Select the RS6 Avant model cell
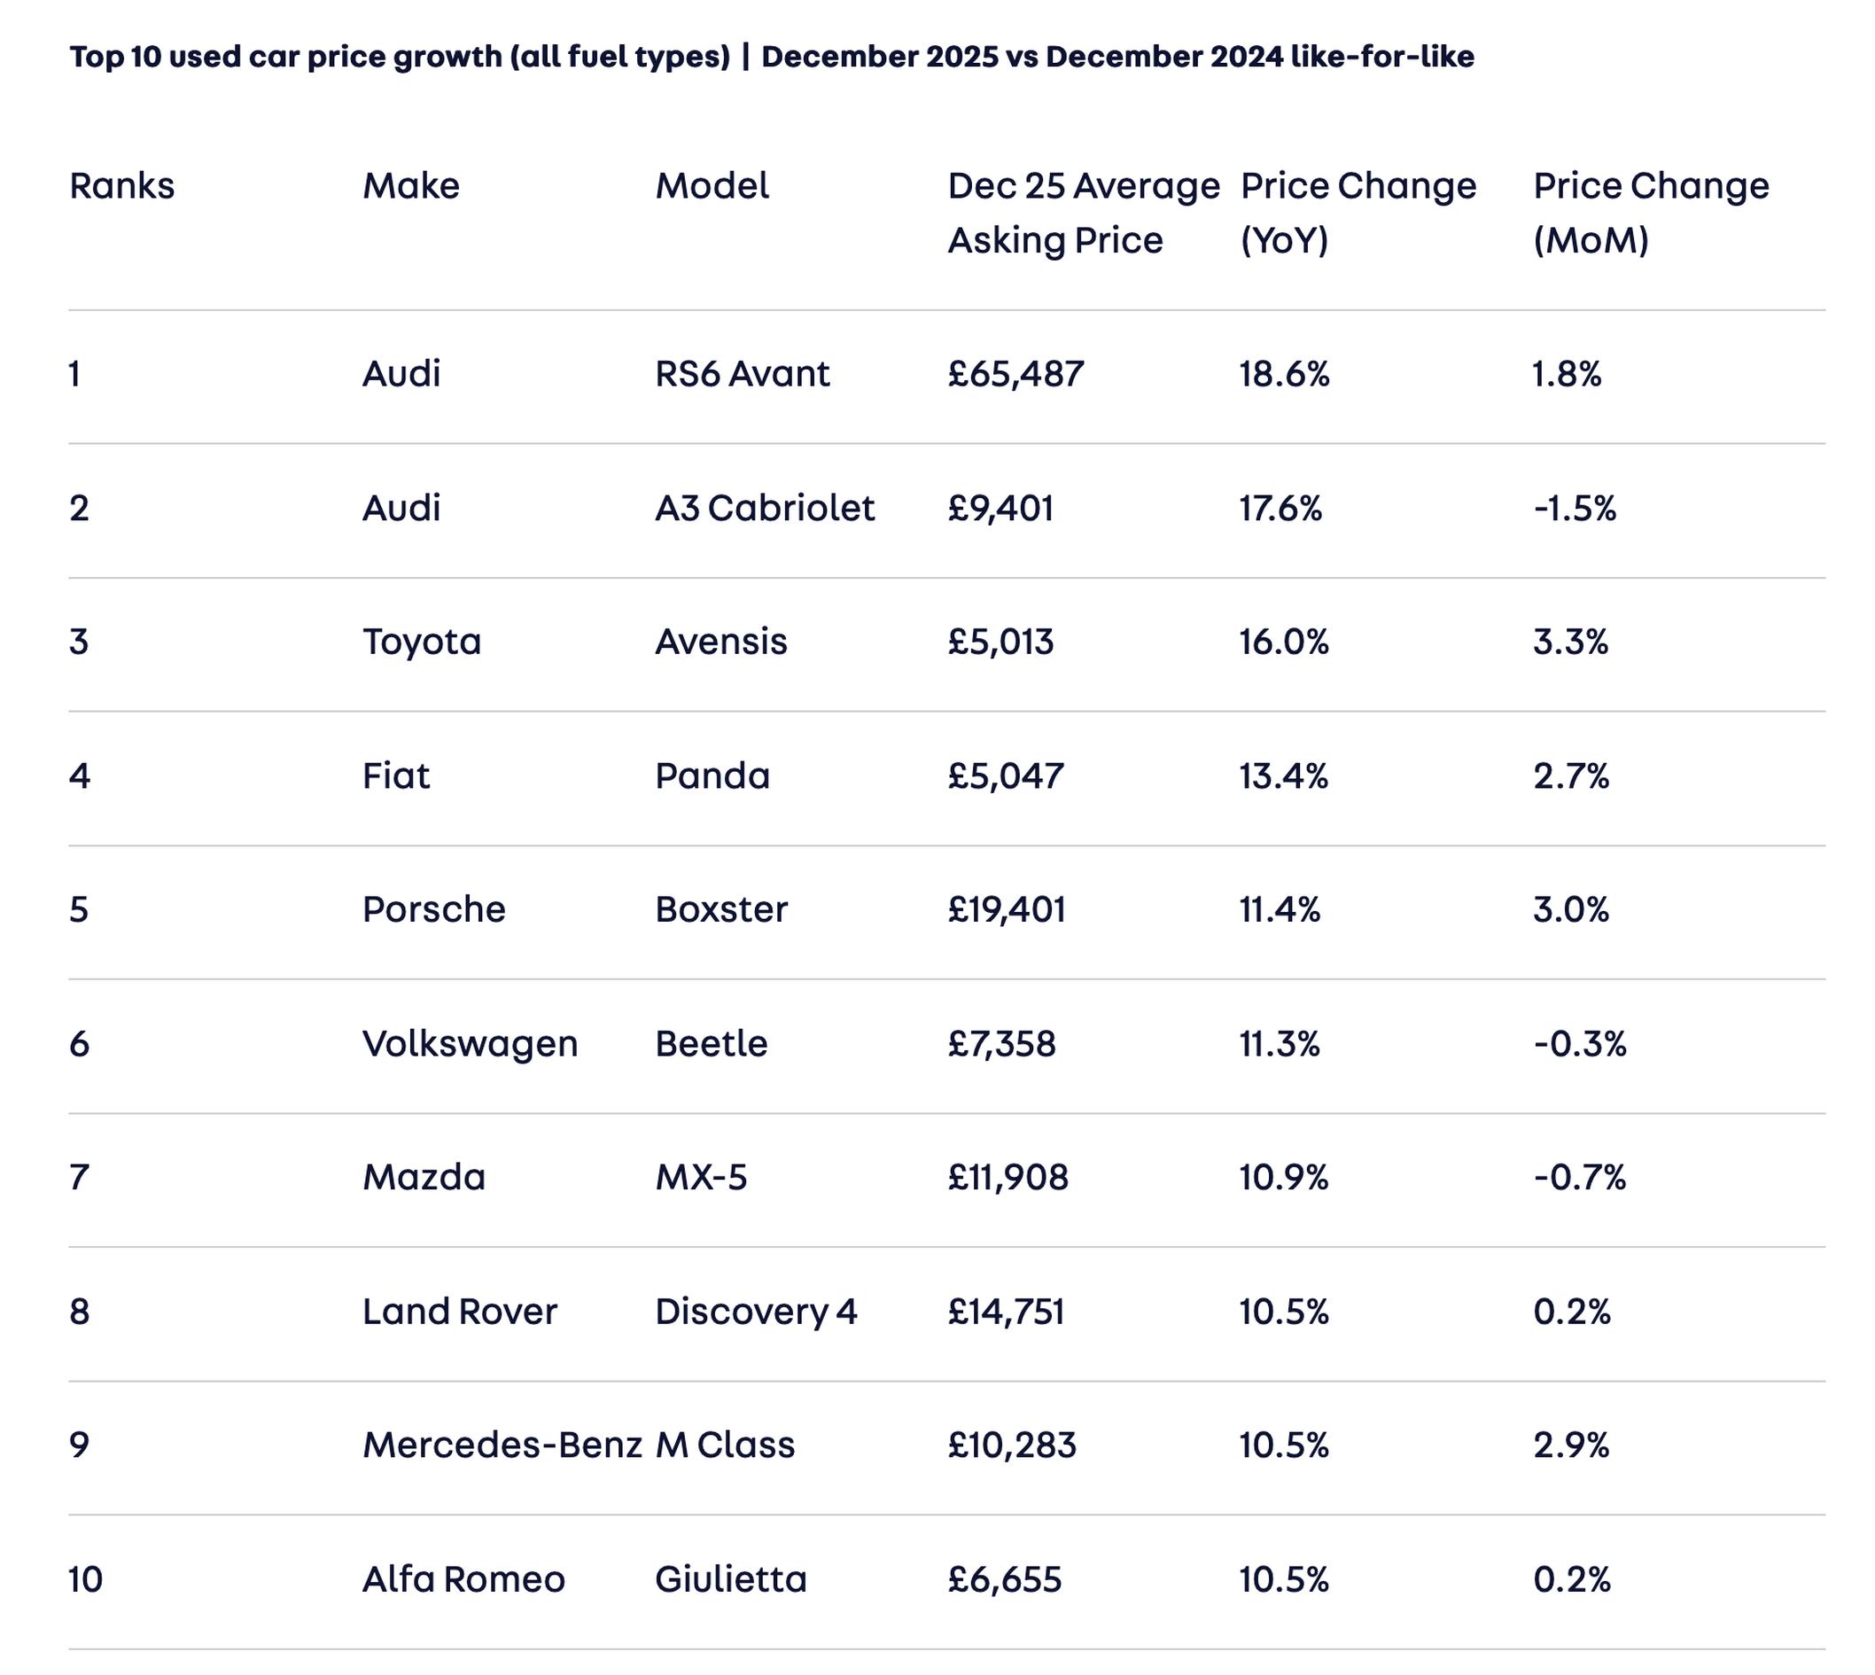 [742, 375]
